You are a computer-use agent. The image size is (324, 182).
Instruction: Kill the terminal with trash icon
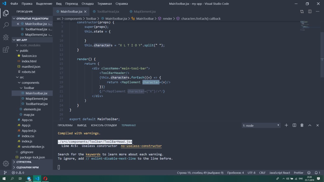(302, 125)
